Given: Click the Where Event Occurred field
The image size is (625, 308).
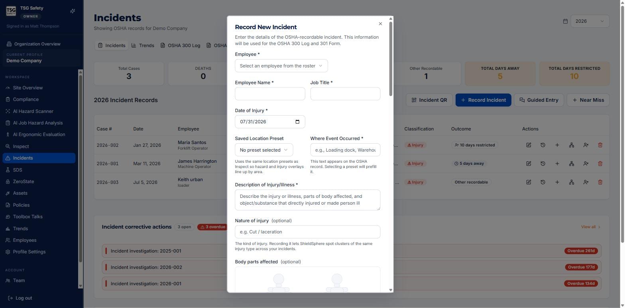Looking at the screenshot, I should 345,150.
